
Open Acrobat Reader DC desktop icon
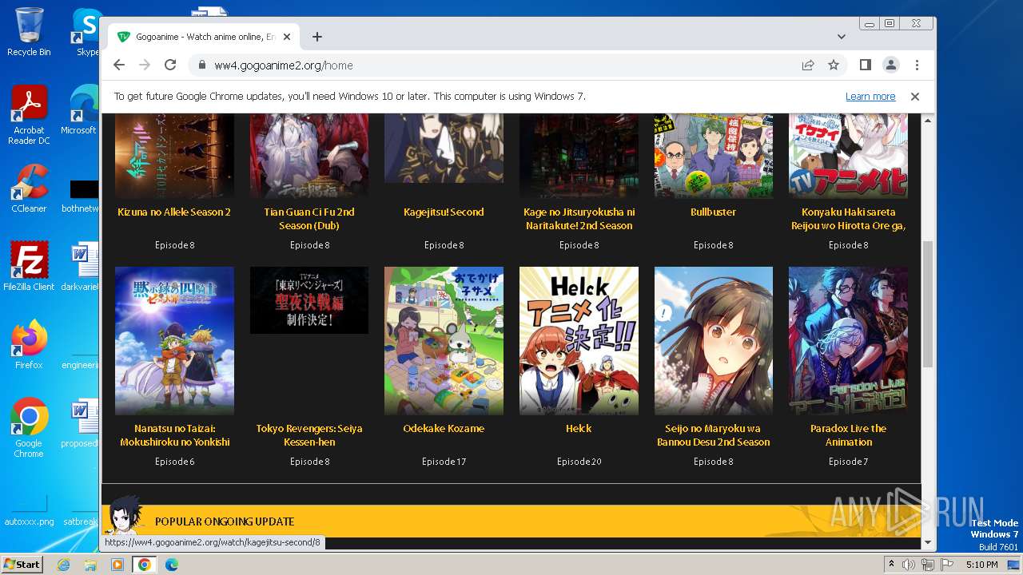[29, 115]
